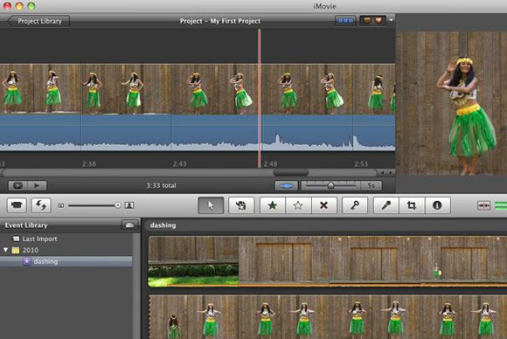Viewport: 507px width, 339px height.
Task: Click the '3:33 total' duration text
Action: coord(161,185)
